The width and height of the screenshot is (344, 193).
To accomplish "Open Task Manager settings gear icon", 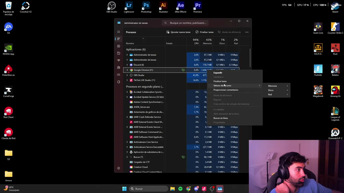I will 119,168.
